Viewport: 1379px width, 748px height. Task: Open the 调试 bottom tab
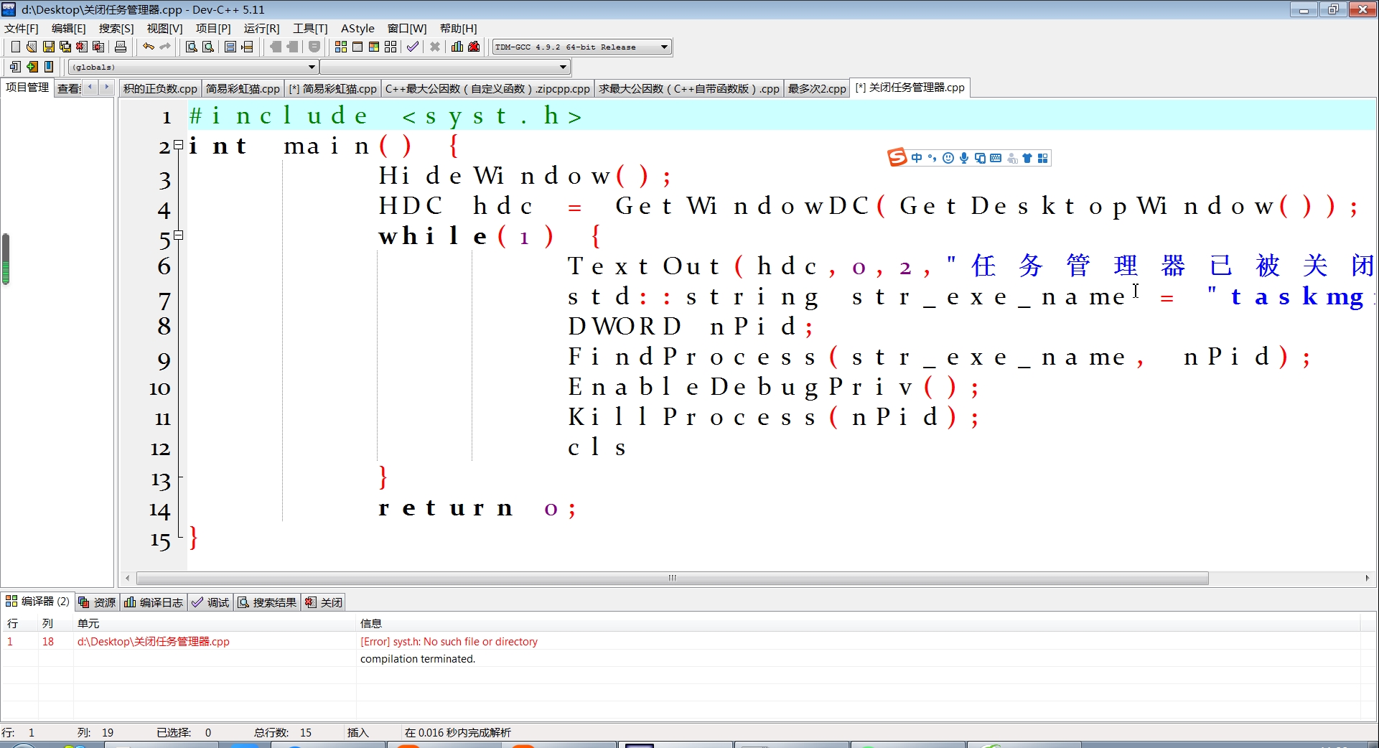click(210, 602)
